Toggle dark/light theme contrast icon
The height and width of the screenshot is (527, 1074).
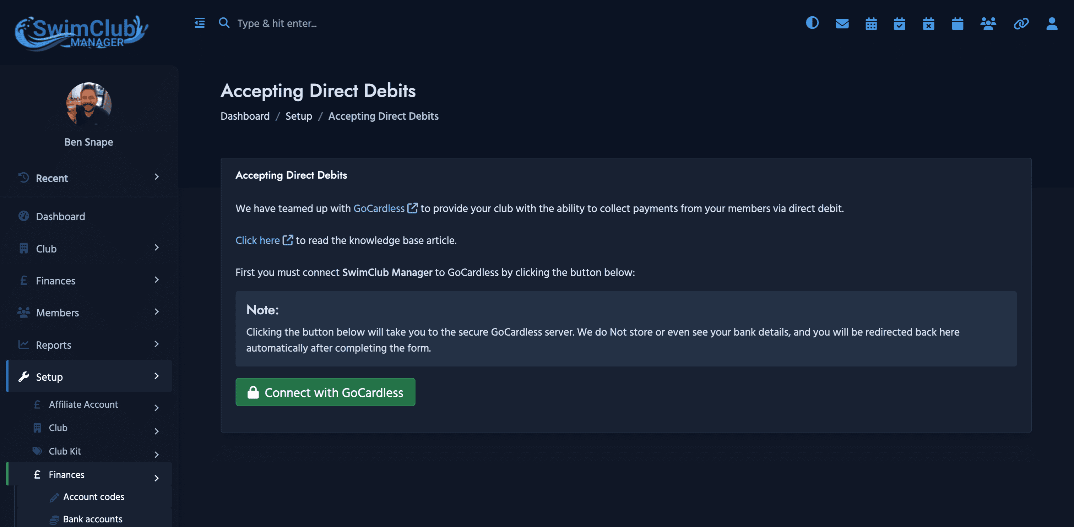point(812,23)
